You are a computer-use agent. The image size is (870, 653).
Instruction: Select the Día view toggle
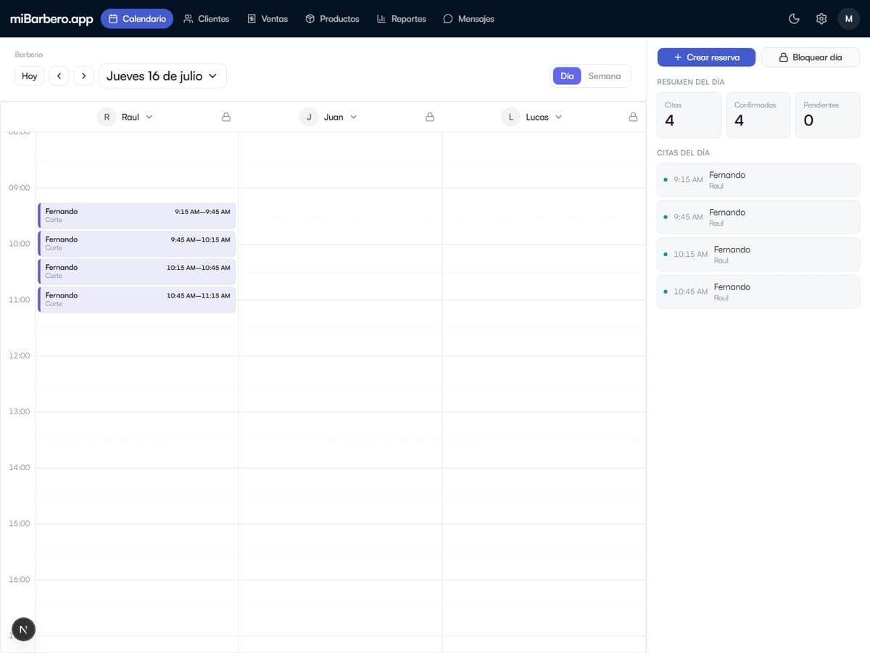(567, 76)
